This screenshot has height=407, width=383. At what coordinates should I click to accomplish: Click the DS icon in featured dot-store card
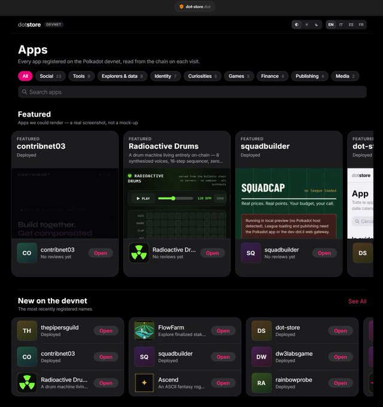tap(363, 253)
